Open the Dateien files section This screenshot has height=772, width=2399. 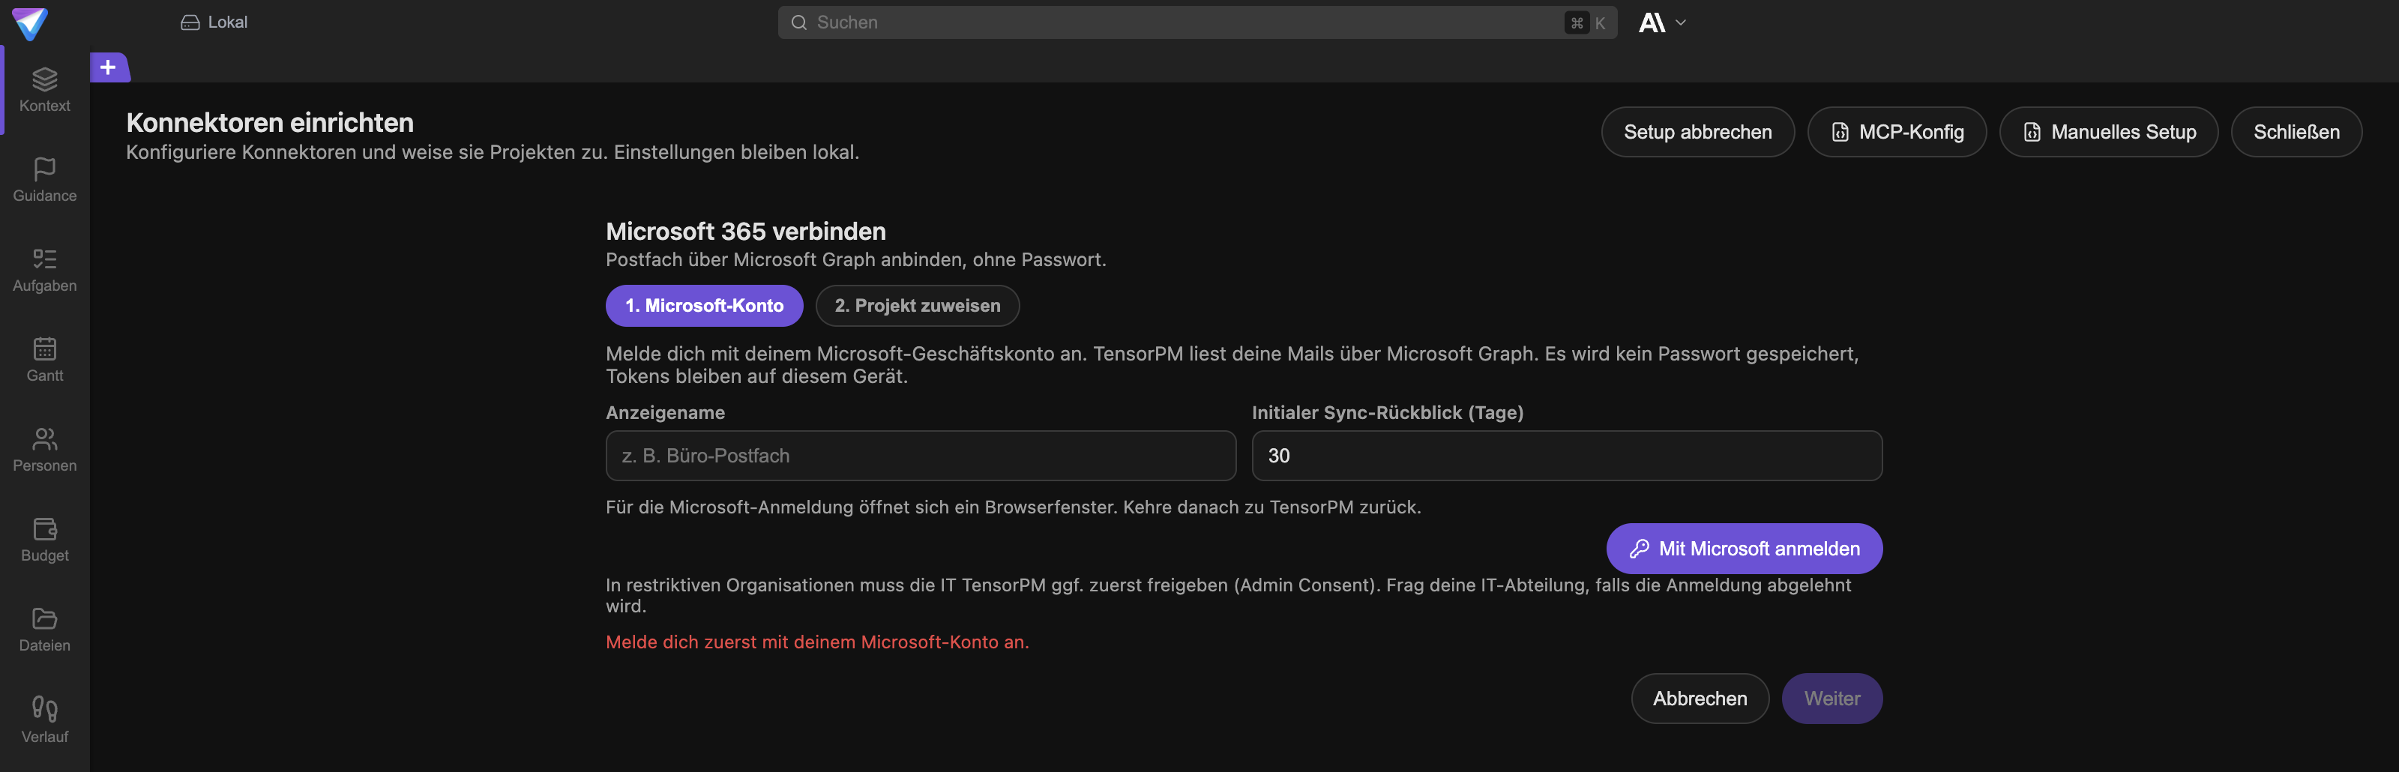pyautogui.click(x=45, y=630)
